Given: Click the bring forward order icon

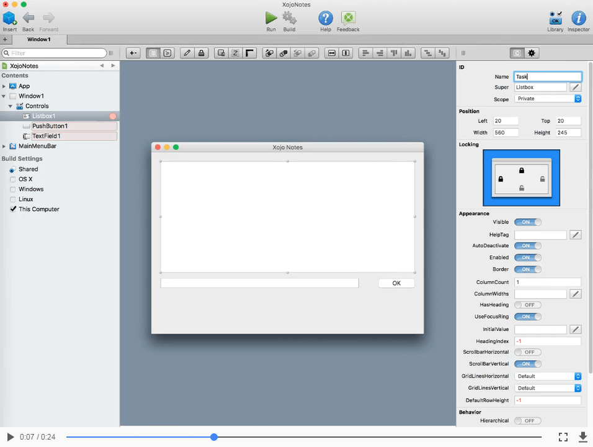Looking at the screenshot, I should click(269, 53).
